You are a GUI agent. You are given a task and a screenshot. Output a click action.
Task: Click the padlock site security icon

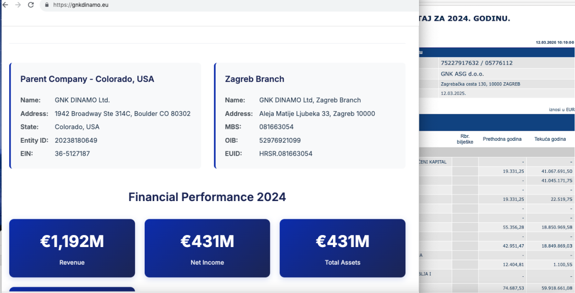coord(46,5)
